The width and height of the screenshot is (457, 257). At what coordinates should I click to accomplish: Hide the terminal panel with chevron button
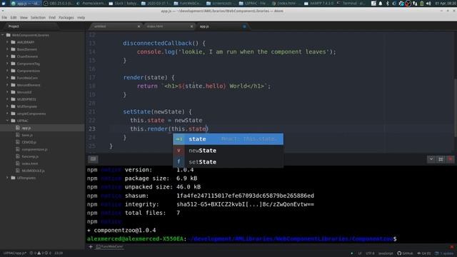point(431,159)
